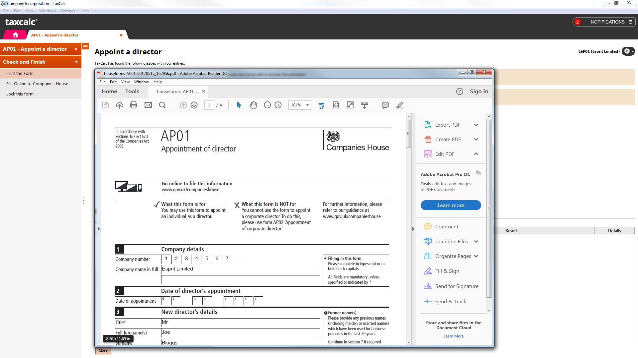This screenshot has height=358, width=638.
Task: Open the zoom percentage dropdown
Action: (x=307, y=105)
